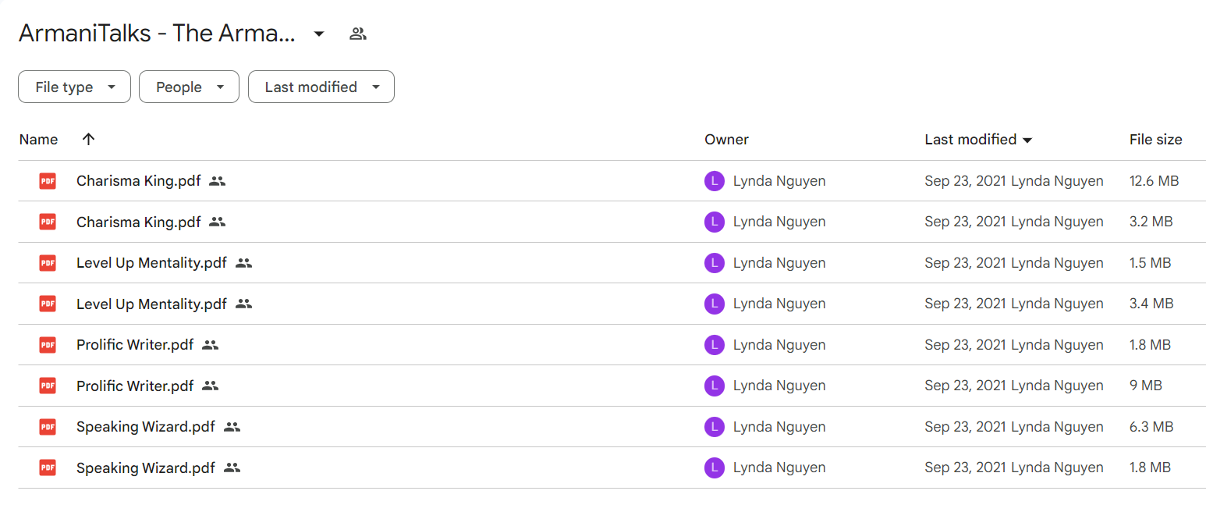This screenshot has width=1206, height=512.
Task: Open the File type filter dropdown
Action: tap(74, 87)
